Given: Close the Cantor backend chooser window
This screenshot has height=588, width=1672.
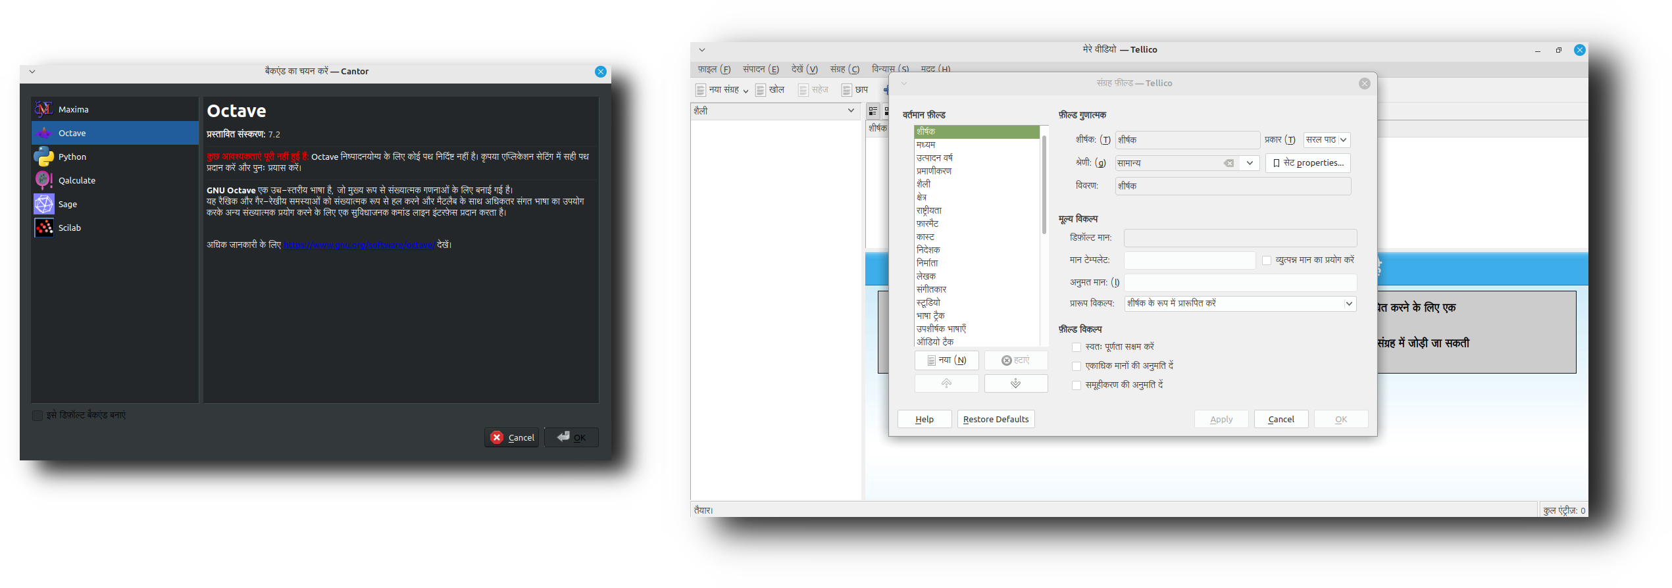Looking at the screenshot, I should (600, 72).
